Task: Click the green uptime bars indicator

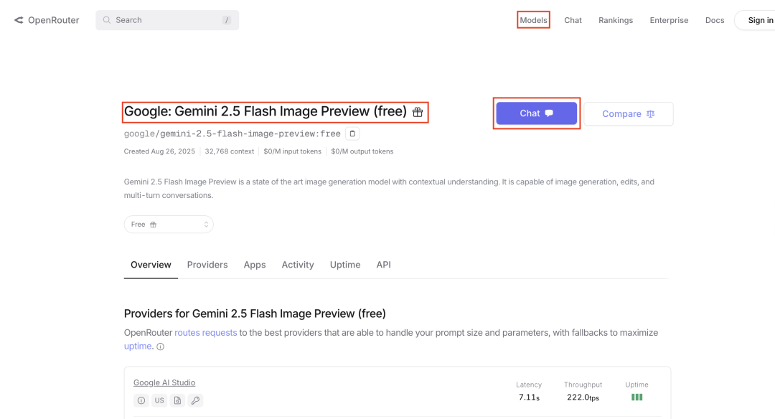Action: click(x=637, y=397)
